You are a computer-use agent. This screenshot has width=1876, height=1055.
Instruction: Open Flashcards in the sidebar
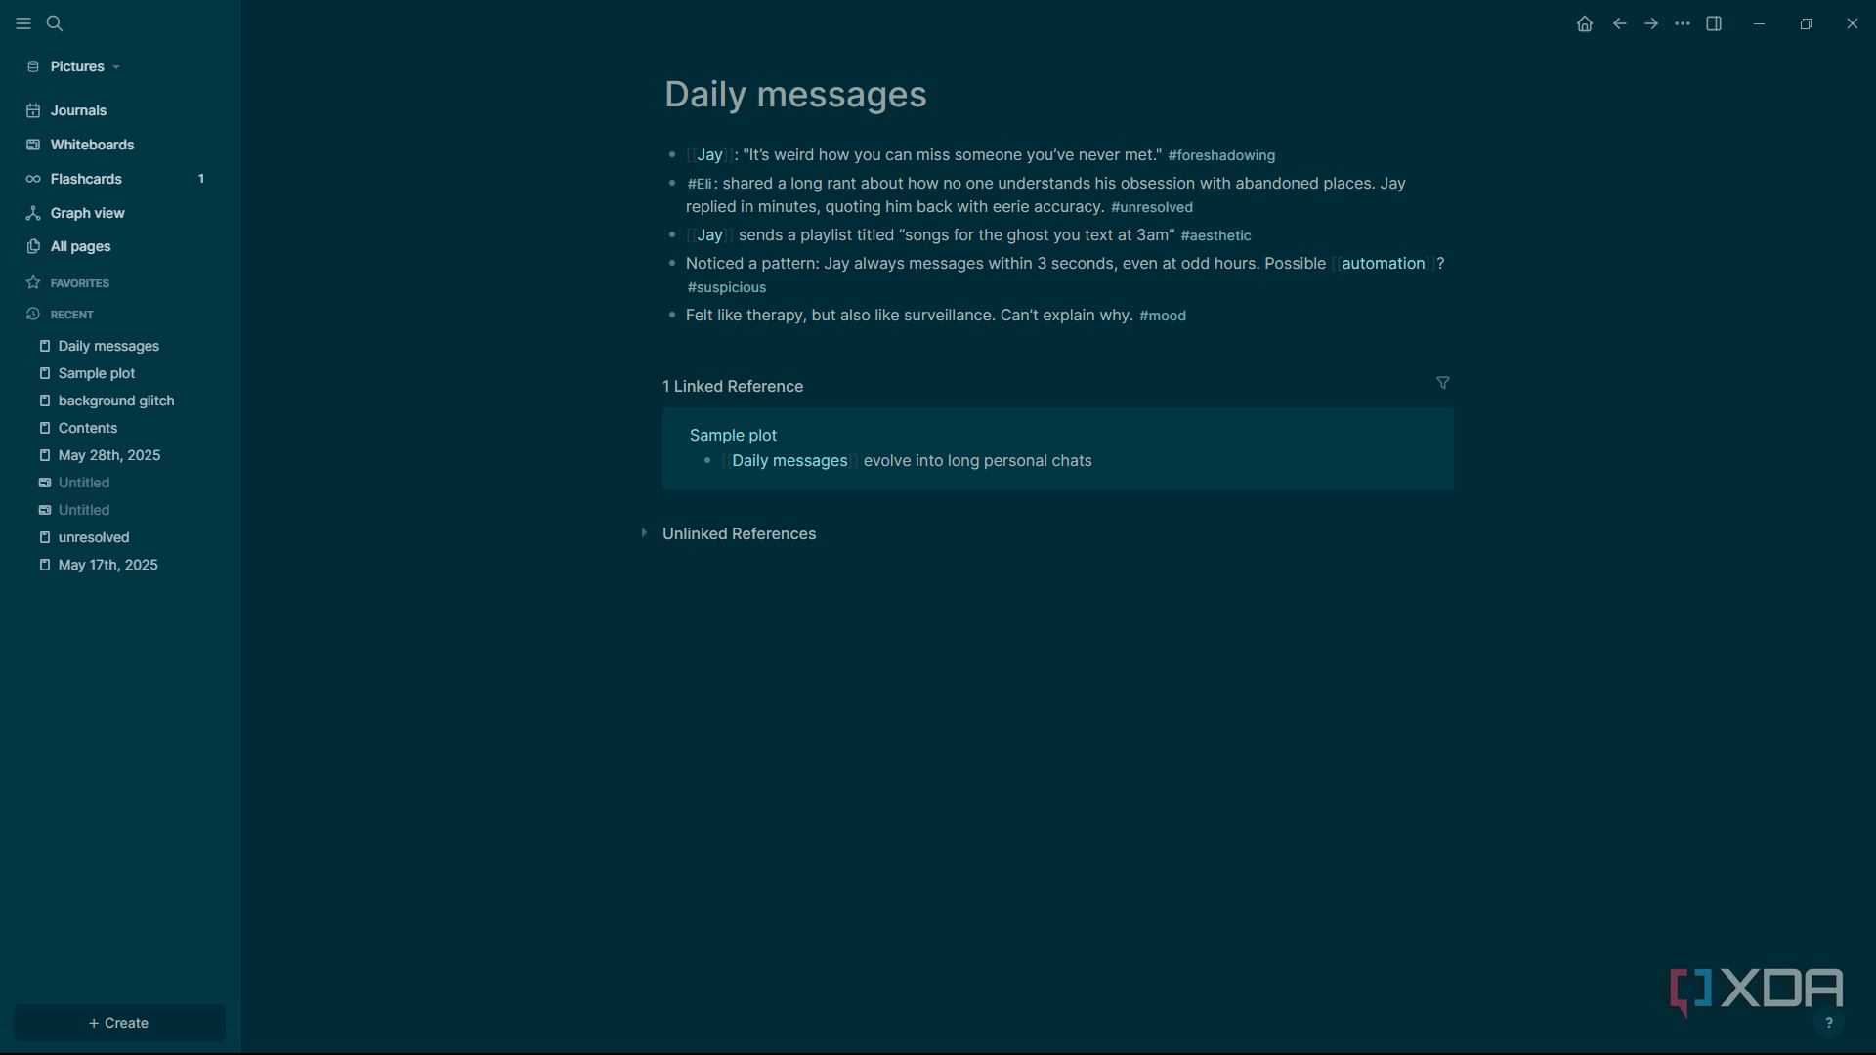[86, 179]
